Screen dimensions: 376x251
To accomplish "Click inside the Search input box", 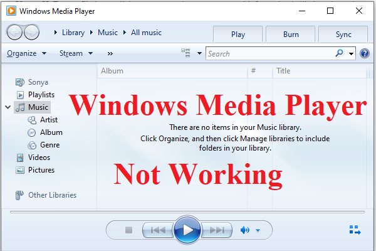I will coord(269,54).
